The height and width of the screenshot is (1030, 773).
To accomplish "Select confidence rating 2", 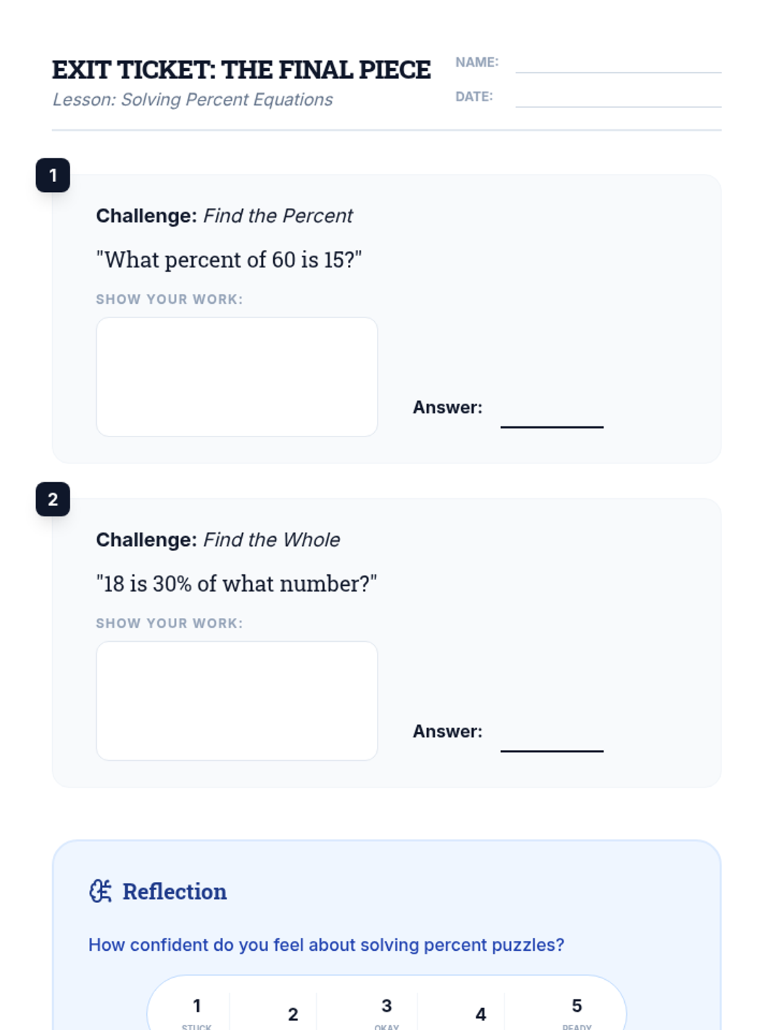I will [292, 1014].
